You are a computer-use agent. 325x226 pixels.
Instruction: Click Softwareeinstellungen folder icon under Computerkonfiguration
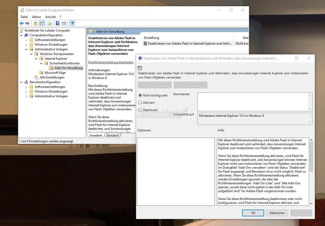pos(31,40)
